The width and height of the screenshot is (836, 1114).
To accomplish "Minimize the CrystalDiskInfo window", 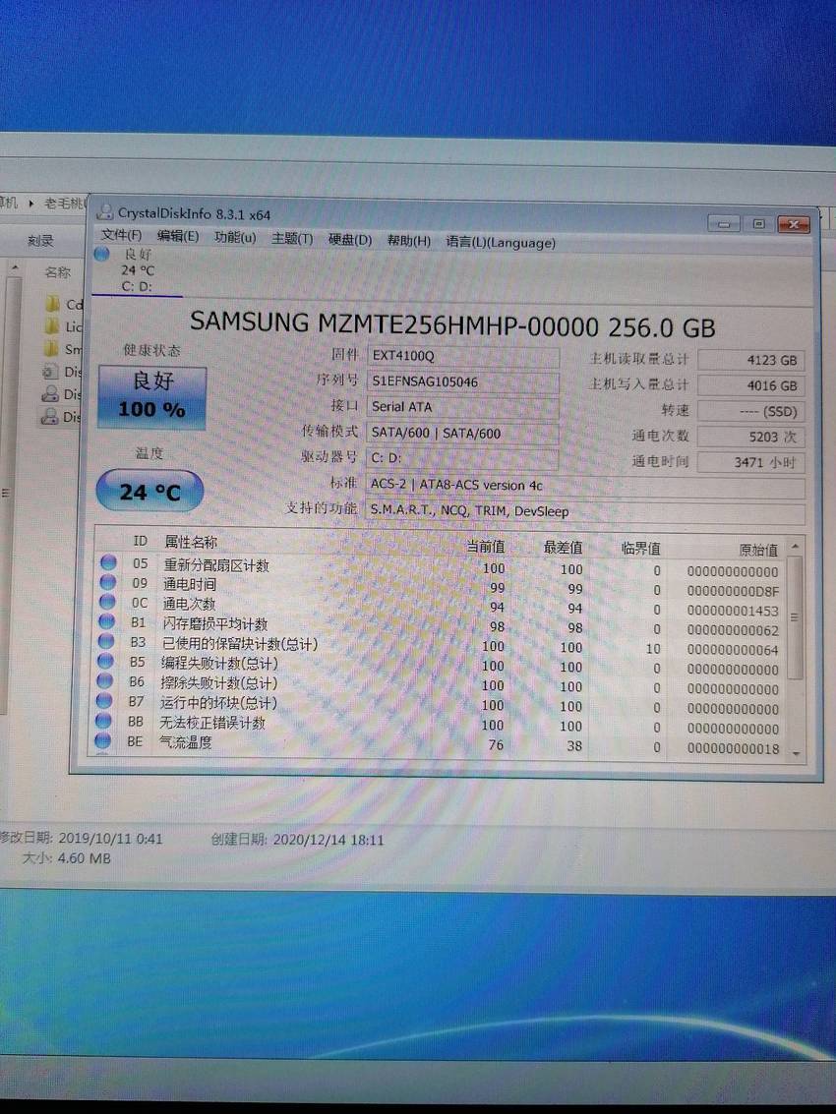I will click(x=724, y=224).
